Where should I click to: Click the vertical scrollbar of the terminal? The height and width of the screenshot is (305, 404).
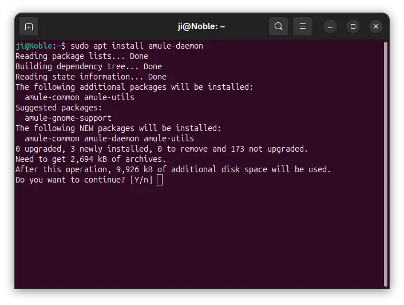coord(386,164)
